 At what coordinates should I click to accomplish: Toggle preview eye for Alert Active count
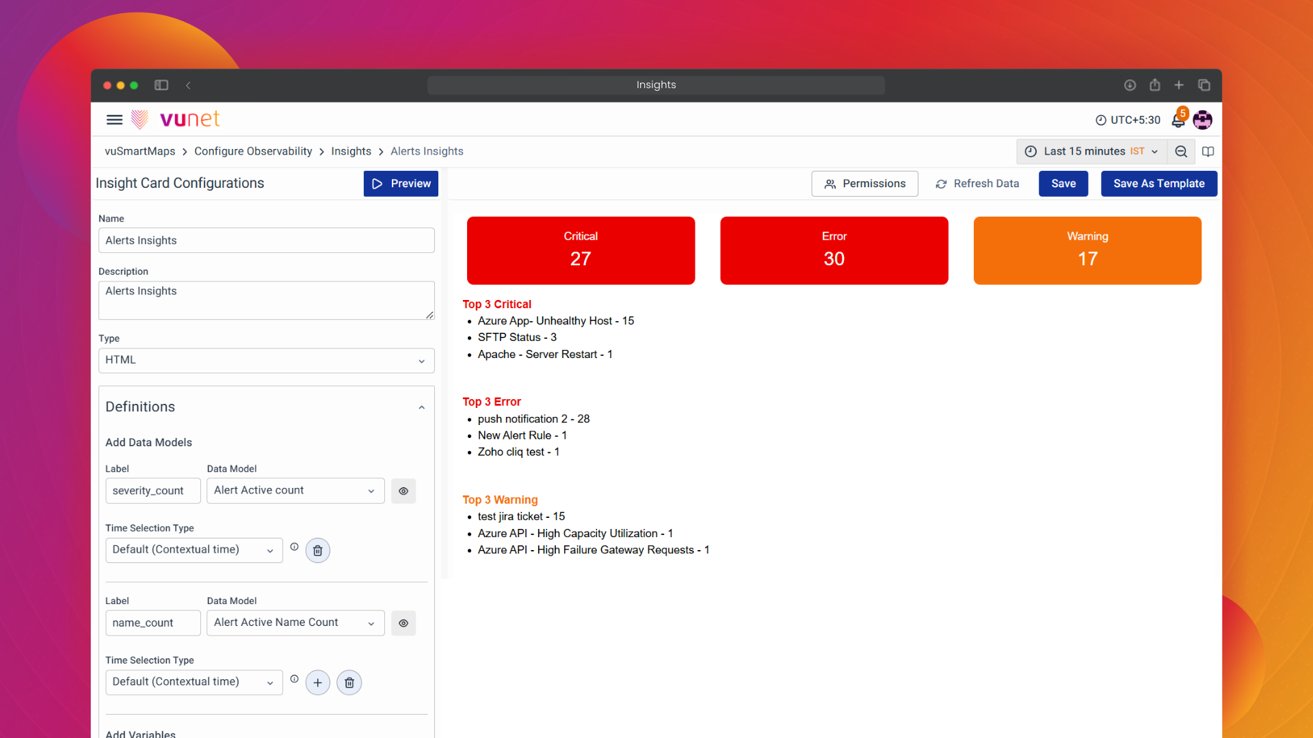(403, 491)
